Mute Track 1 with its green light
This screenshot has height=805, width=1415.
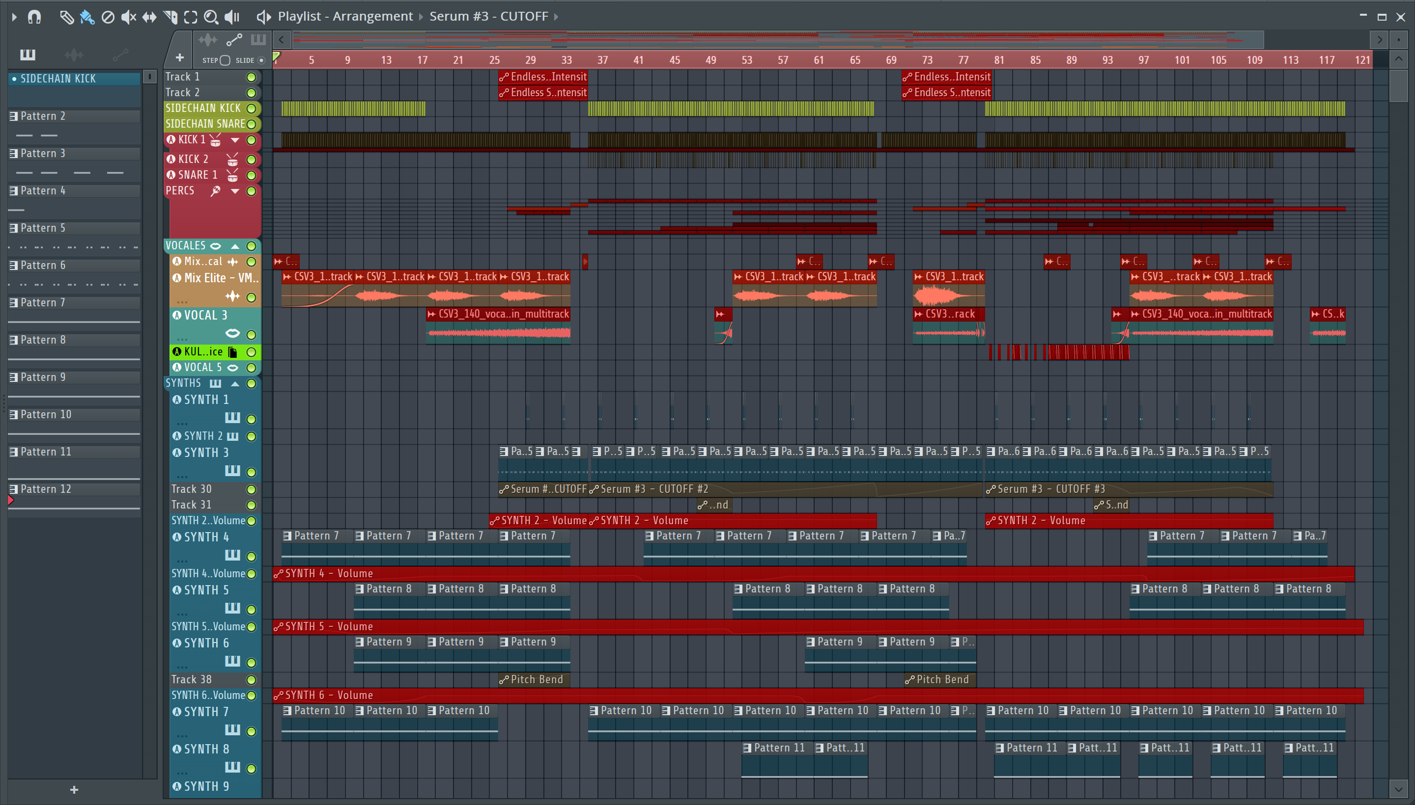(251, 78)
